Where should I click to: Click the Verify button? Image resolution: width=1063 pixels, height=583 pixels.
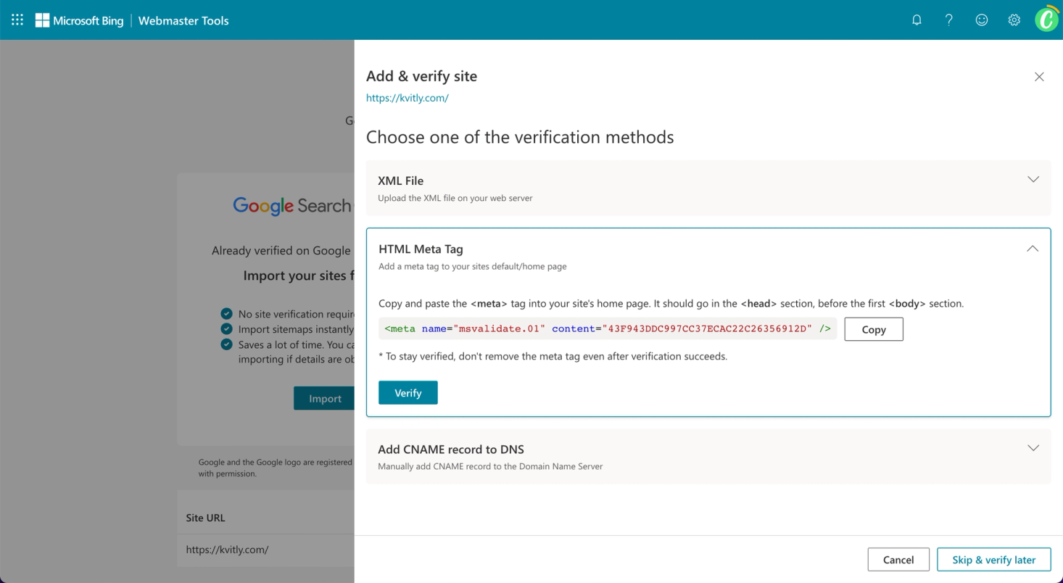tap(408, 392)
